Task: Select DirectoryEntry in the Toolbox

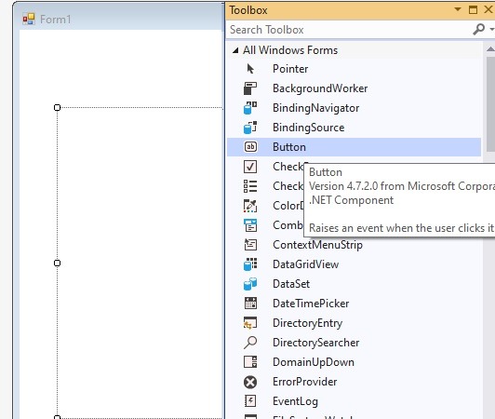Action: [307, 323]
